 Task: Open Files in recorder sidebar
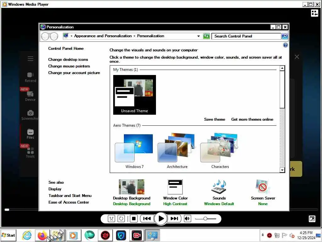(x=30, y=134)
